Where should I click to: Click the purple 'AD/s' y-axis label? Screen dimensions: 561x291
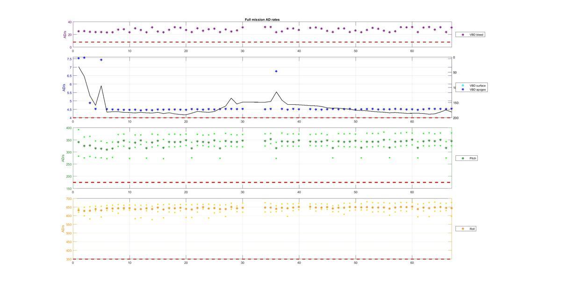(65, 35)
